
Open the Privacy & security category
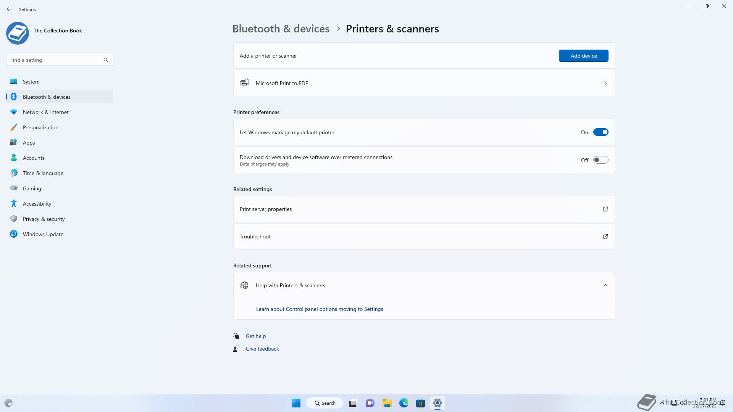point(60,219)
